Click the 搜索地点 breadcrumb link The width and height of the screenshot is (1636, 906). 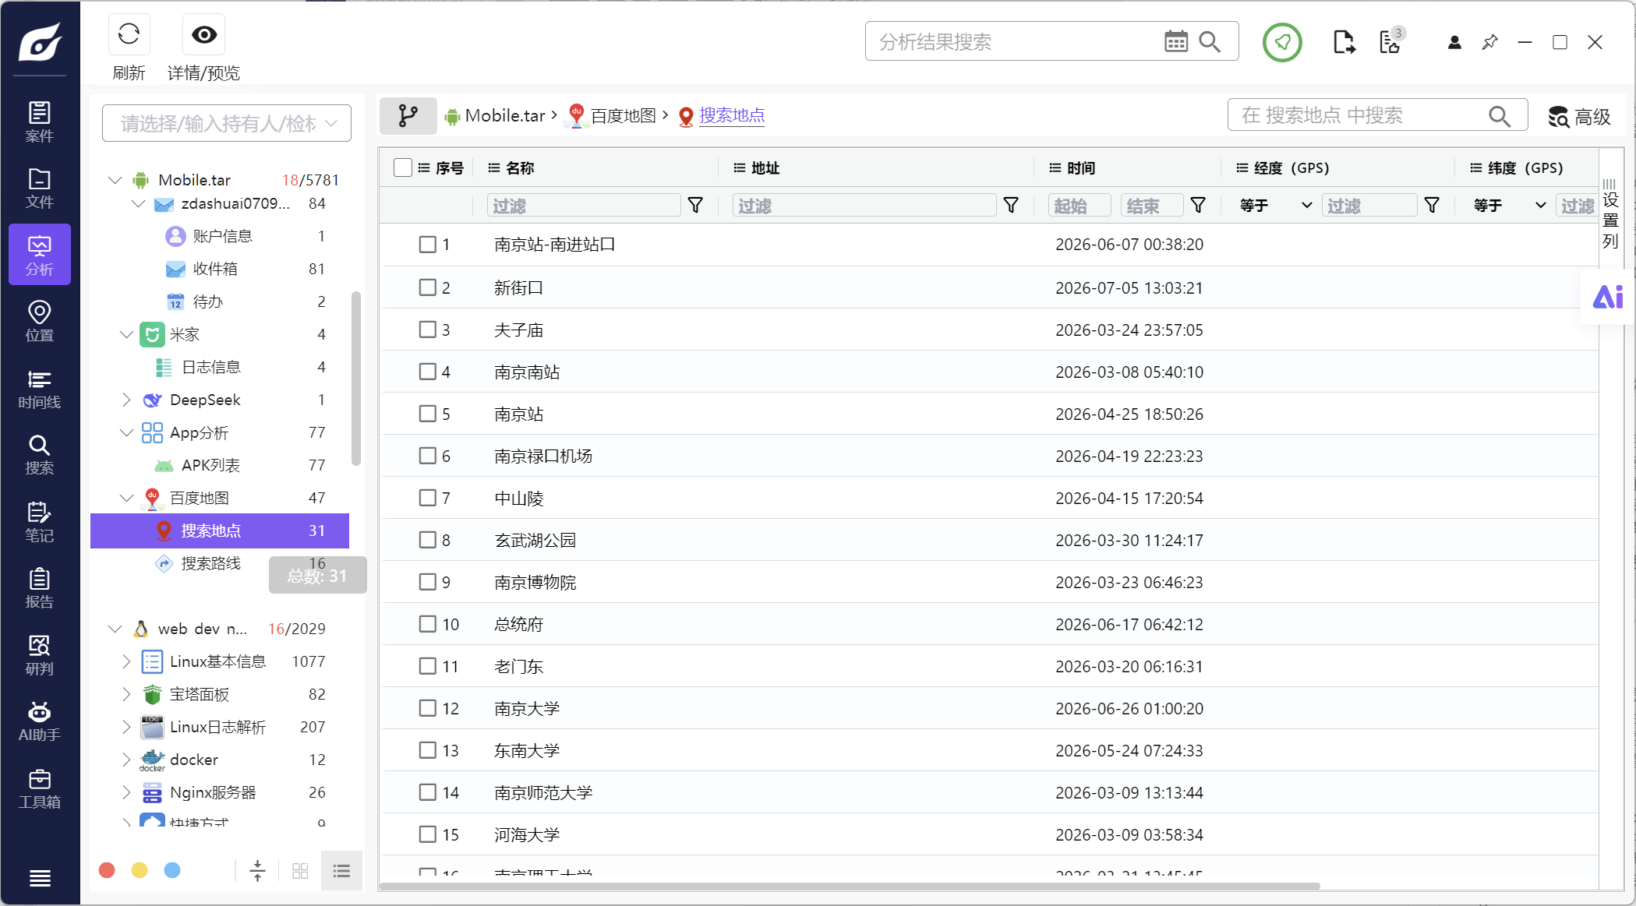[732, 116]
